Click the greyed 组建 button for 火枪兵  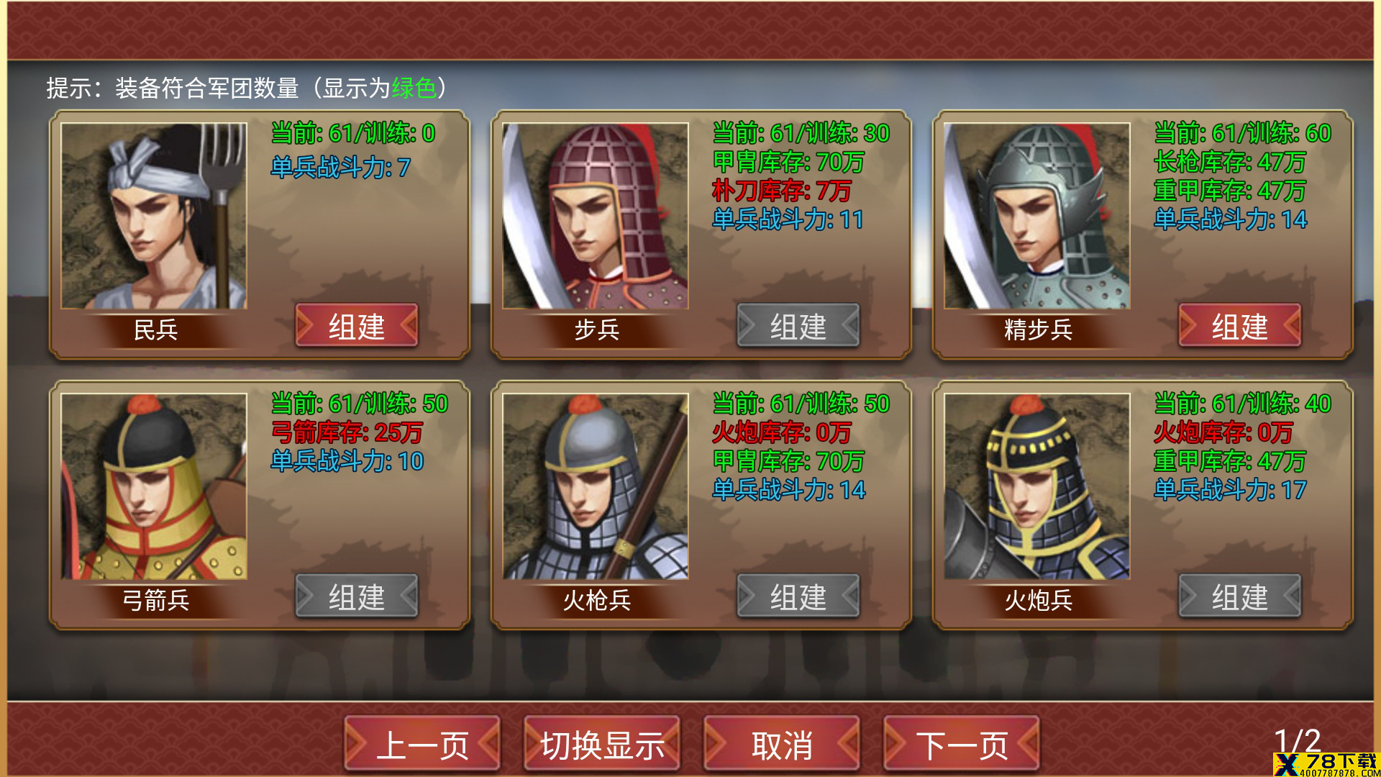pos(798,596)
